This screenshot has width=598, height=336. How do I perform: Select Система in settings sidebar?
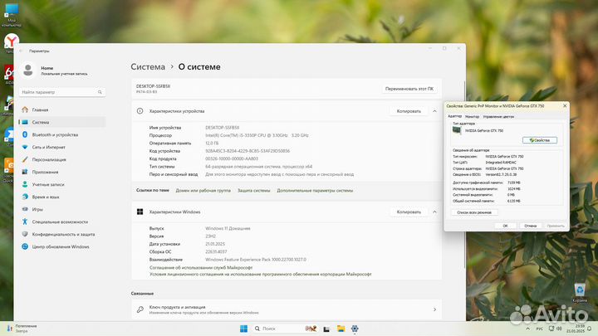click(x=62, y=122)
